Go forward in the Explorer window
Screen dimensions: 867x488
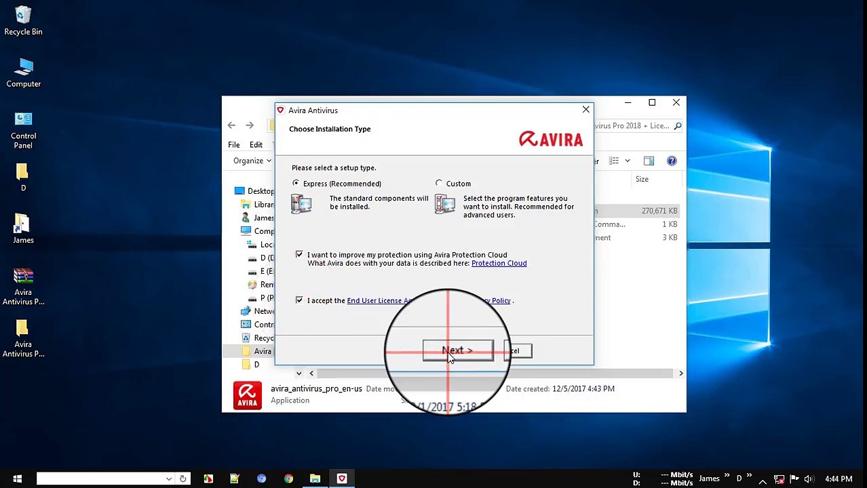point(250,125)
